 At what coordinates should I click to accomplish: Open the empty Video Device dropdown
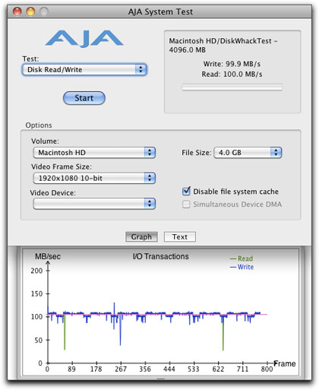point(94,204)
